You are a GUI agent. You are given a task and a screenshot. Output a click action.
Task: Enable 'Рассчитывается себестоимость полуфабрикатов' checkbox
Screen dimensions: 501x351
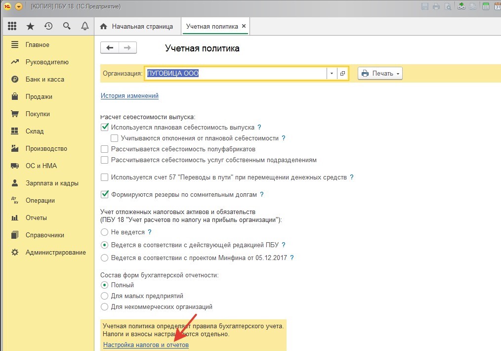(104, 149)
